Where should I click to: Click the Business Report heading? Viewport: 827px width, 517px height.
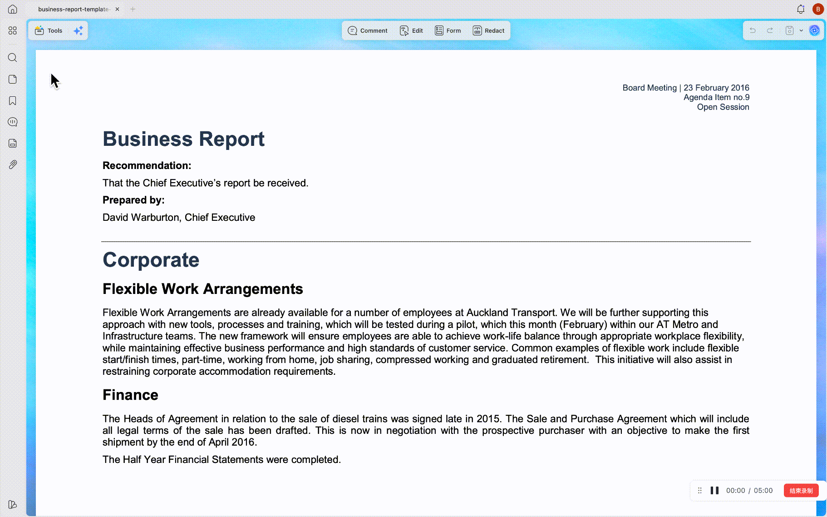pos(183,139)
